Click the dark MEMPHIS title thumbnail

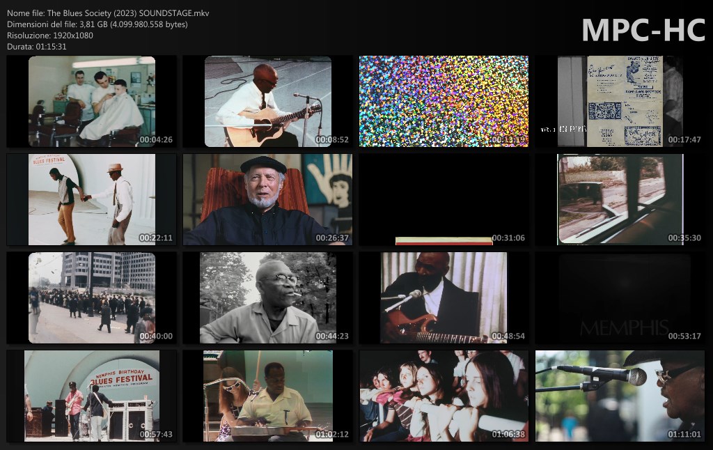click(620, 298)
